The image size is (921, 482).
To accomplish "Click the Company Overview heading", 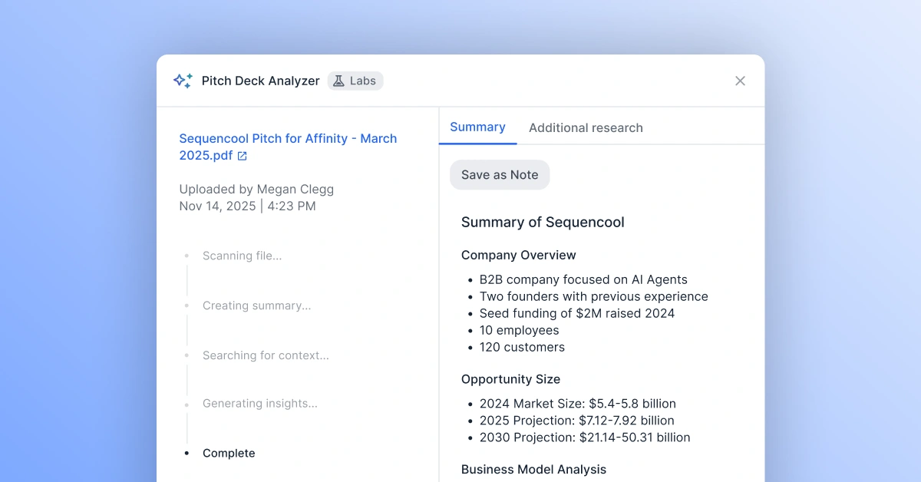I will tap(518, 255).
